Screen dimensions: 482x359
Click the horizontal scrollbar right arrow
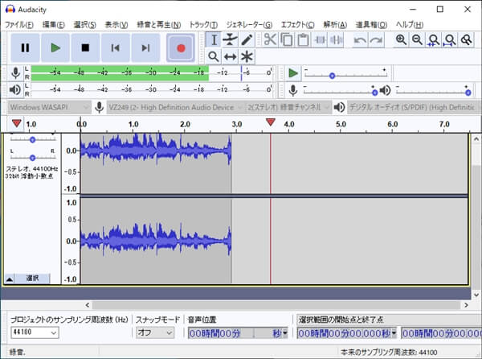[x=466, y=305]
